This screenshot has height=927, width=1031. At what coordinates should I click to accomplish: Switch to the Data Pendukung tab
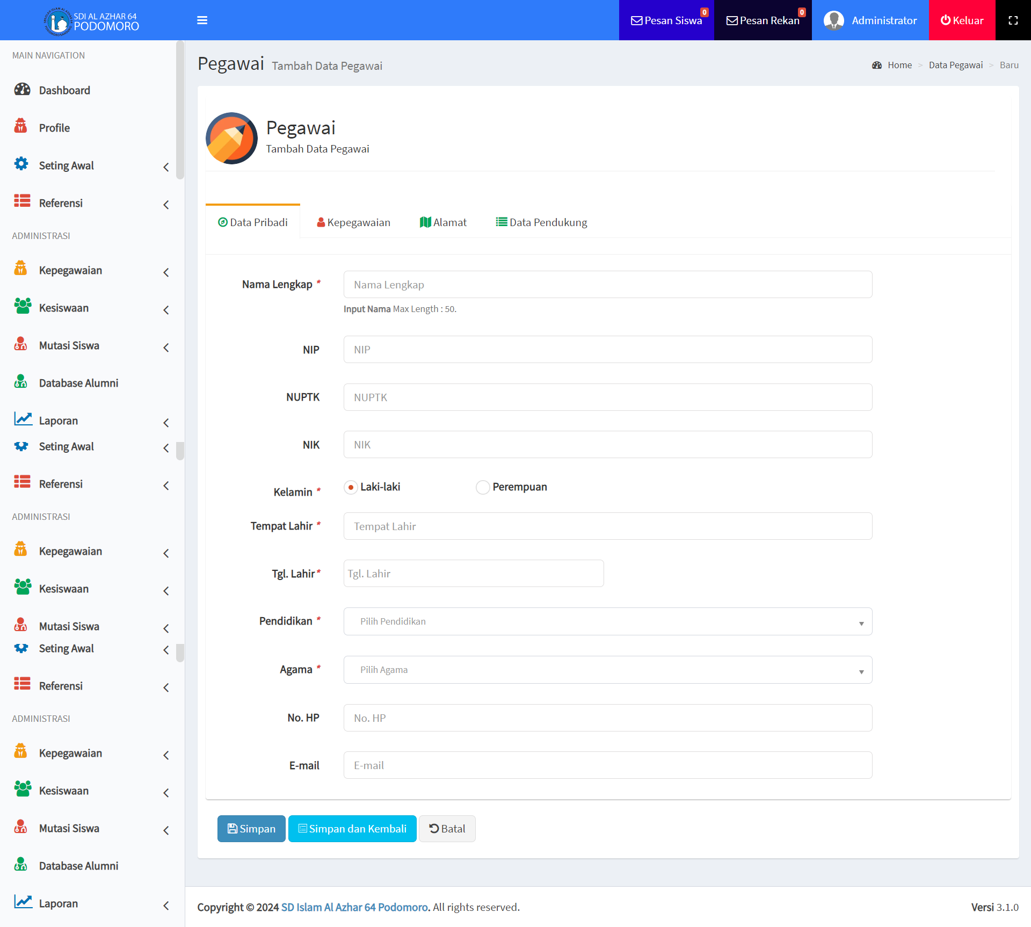coord(541,222)
